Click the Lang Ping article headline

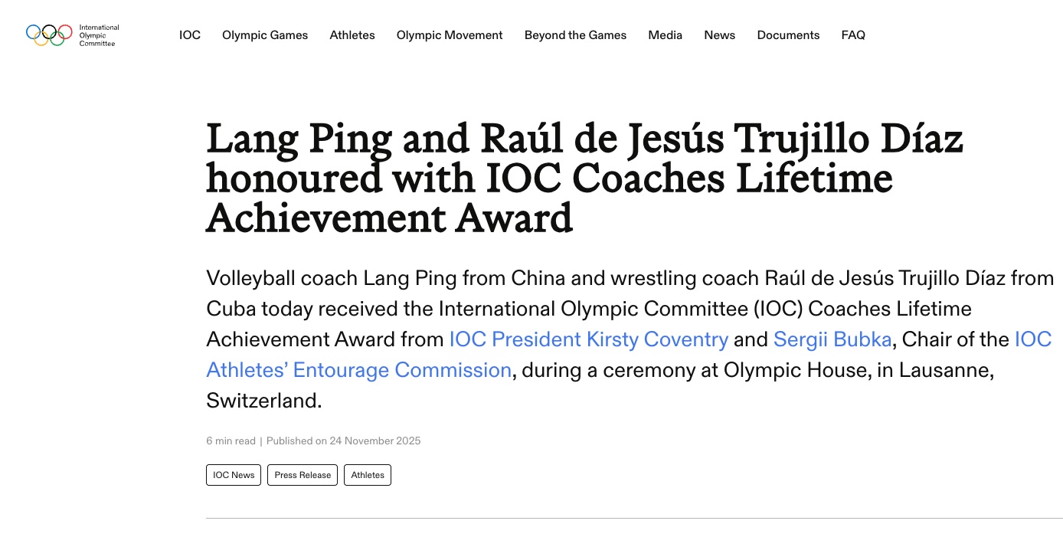click(x=582, y=178)
